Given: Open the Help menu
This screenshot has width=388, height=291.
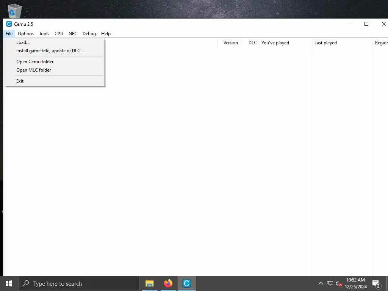Looking at the screenshot, I should coord(106,34).
